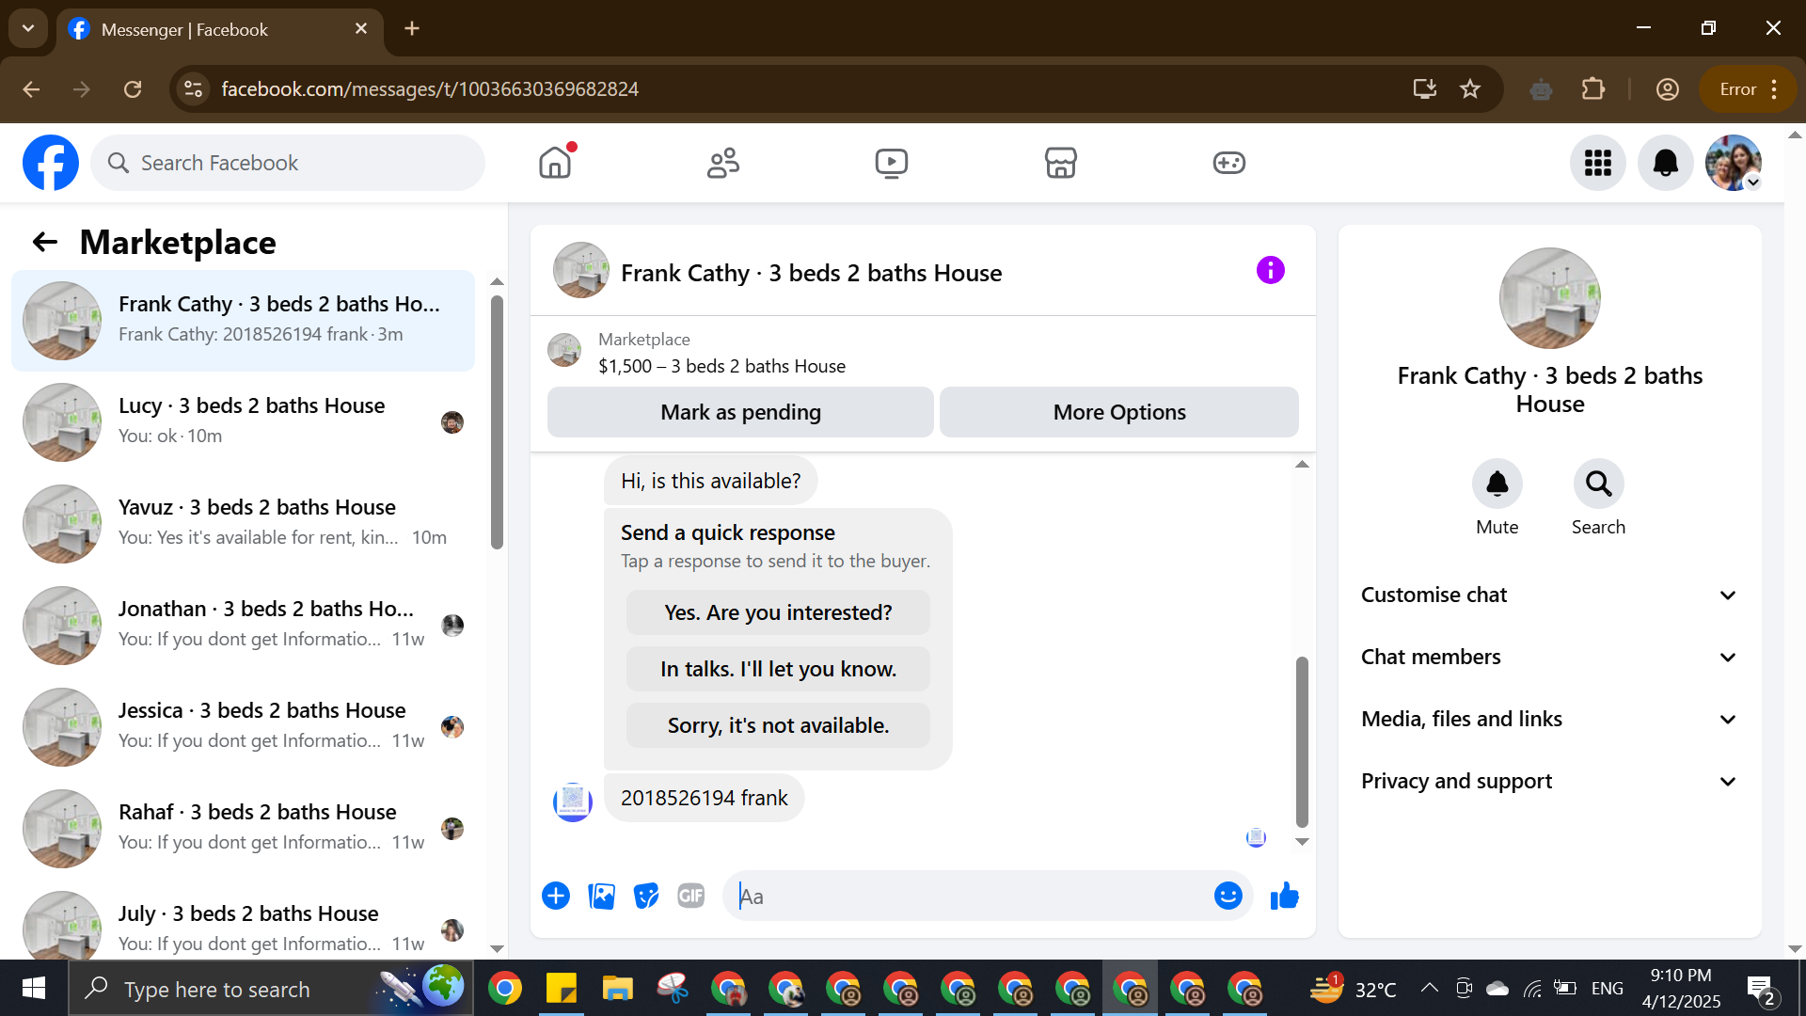Viewport: 1806px width, 1016px height.
Task: Click the notifications bell icon
Action: [1665, 163]
